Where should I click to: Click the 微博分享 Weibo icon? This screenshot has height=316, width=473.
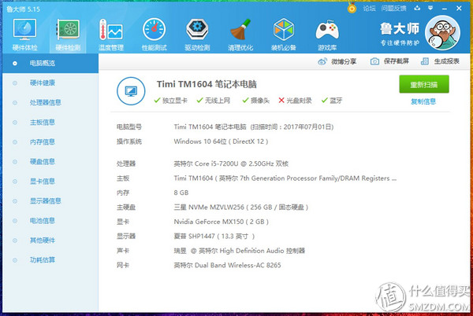click(x=322, y=61)
